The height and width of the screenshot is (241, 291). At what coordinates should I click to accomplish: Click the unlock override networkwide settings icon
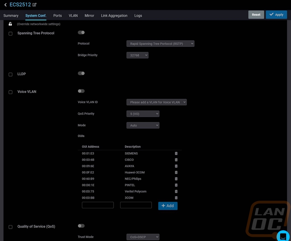[10, 24]
